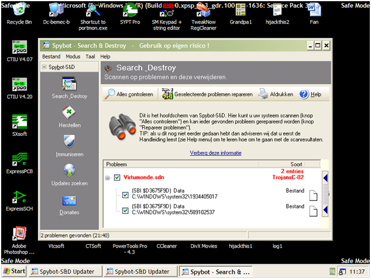Collapse the Spybot-S&D sidebar section
The image size is (371, 279).
click(x=44, y=67)
